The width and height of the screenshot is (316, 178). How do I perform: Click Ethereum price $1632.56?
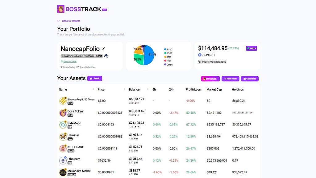coord(104,160)
